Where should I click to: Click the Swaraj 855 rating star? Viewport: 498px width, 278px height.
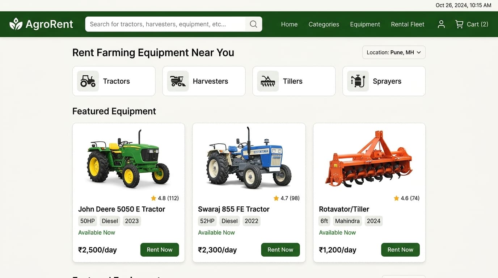(x=276, y=198)
